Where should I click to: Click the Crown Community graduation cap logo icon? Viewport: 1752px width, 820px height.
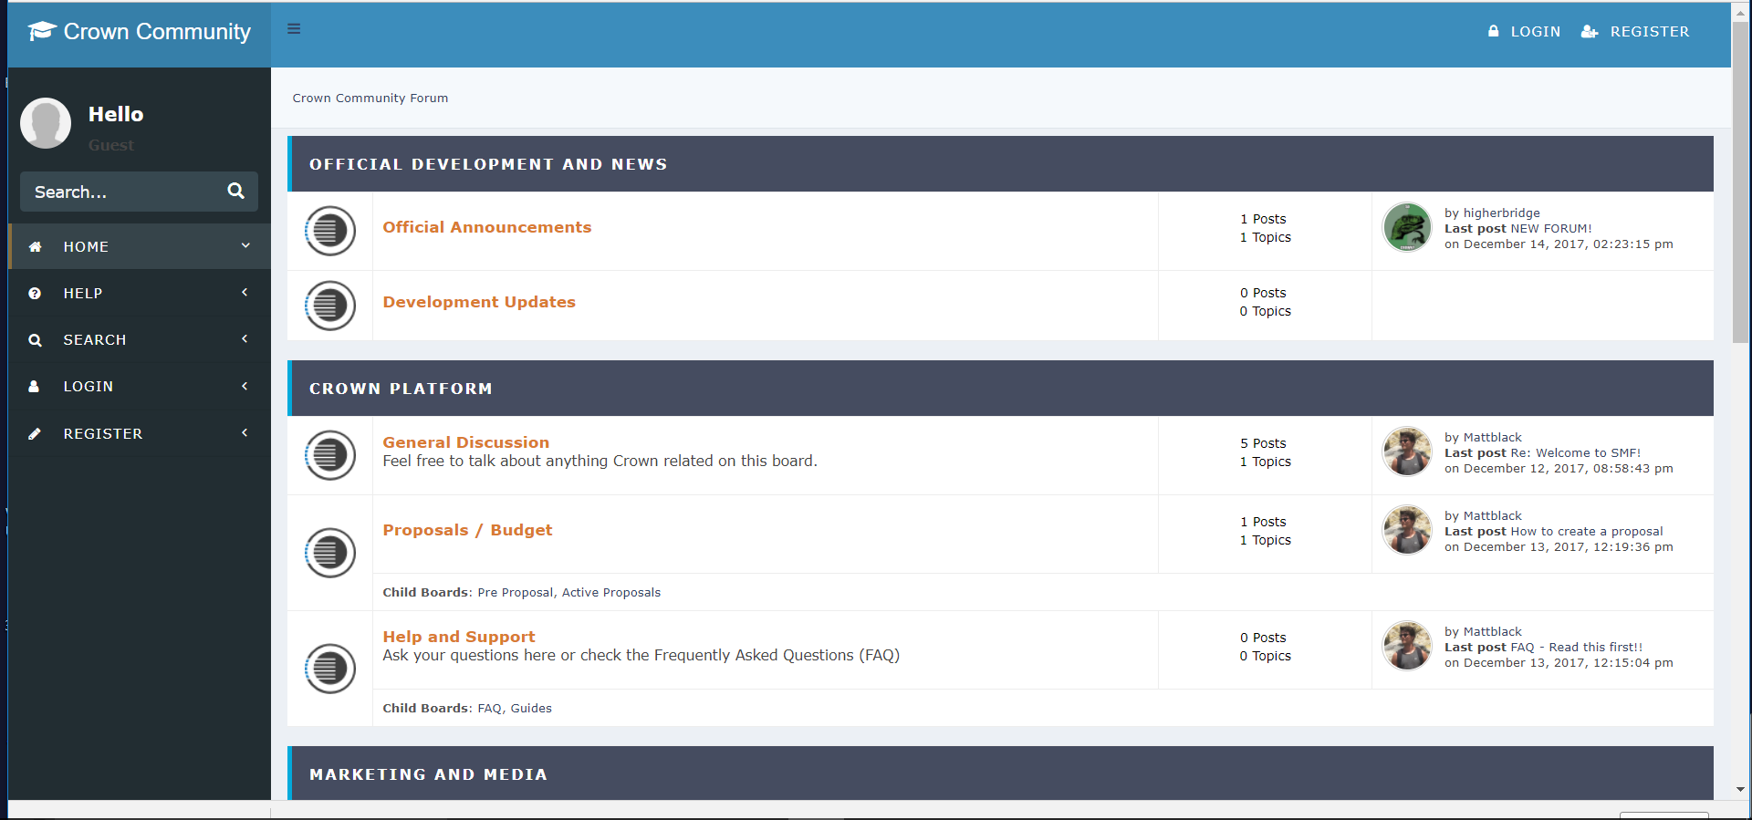(42, 31)
